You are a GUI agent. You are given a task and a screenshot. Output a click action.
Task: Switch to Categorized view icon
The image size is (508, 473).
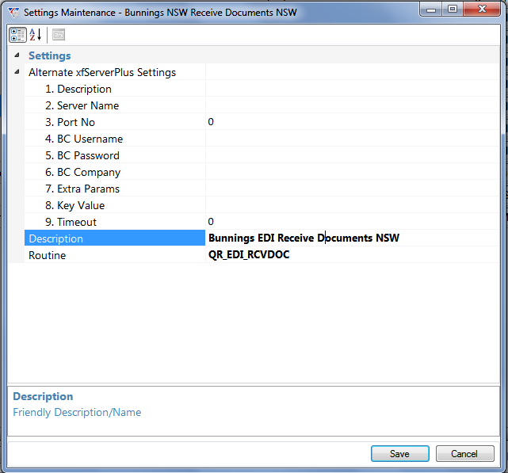pyautogui.click(x=17, y=35)
